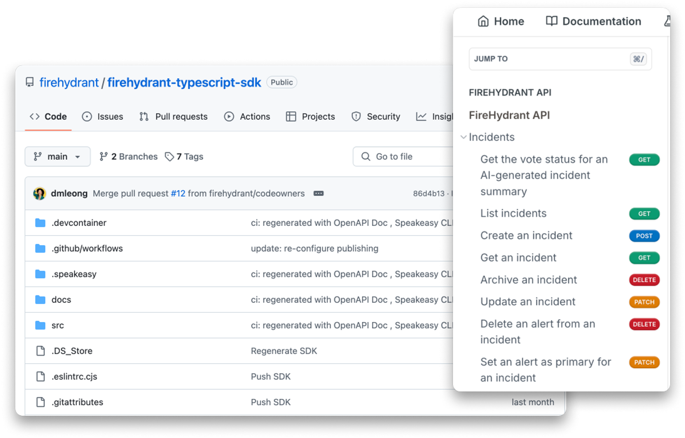Viewport: 685px width, 438px height.
Task: Open 'Set an alert as primary' endpoint
Action: 546,370
